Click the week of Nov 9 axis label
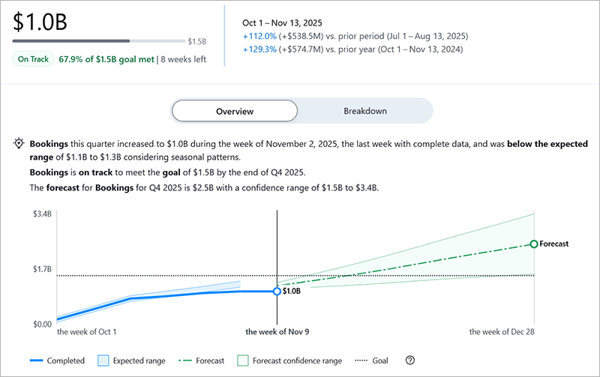 pos(277,331)
